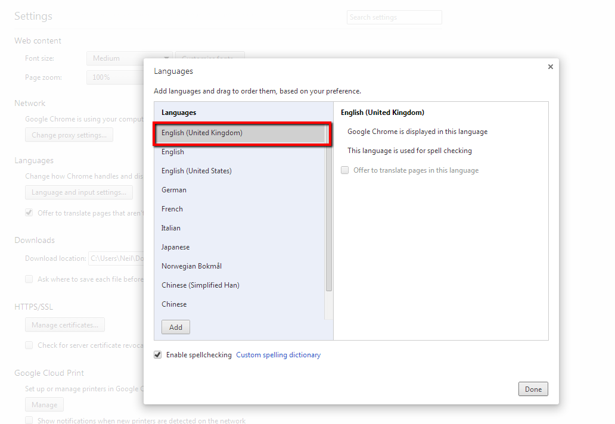This screenshot has height=424, width=615.
Task: Select German in the language list
Action: pos(240,190)
